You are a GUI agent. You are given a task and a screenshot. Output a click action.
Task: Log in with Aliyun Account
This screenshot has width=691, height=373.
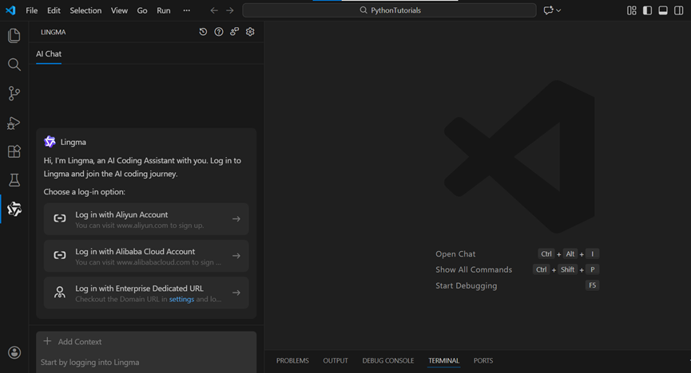pos(146,219)
